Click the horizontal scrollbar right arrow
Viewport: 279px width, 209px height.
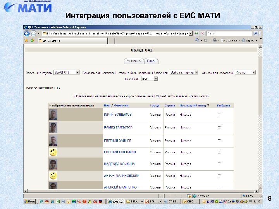(257, 191)
